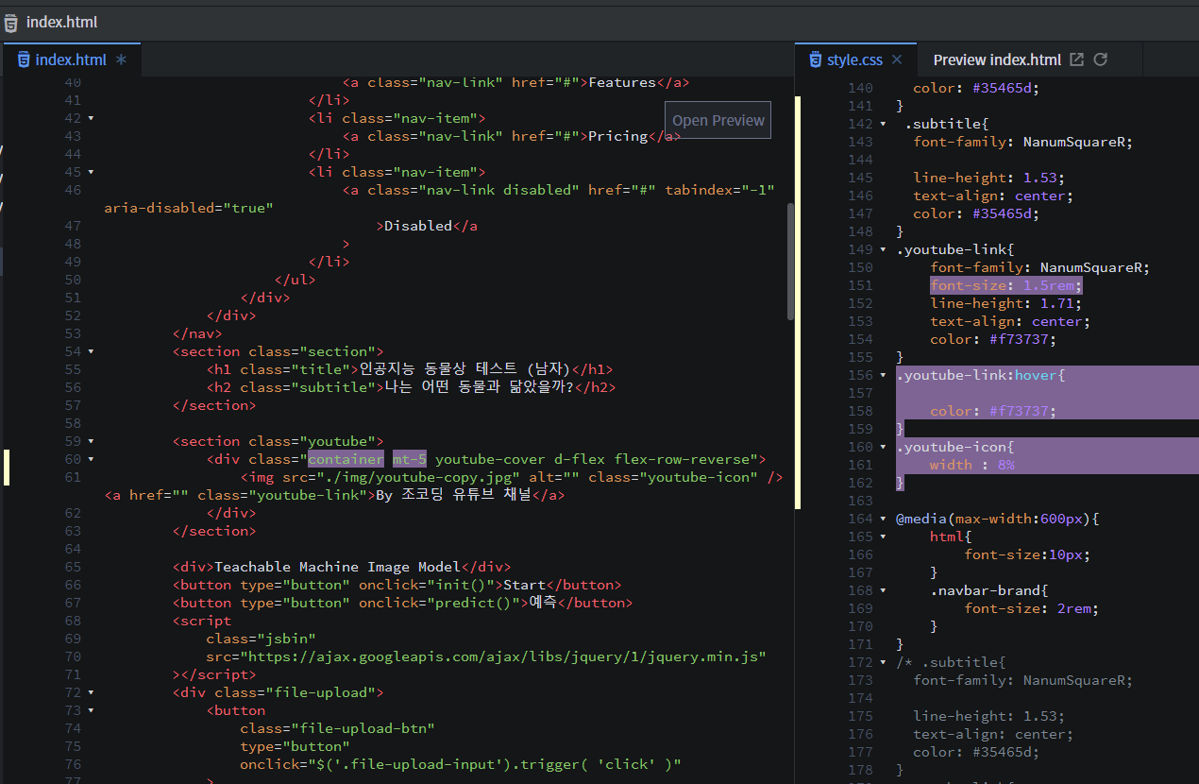Click the vertical scrollbar of index.html editor
The image size is (1199, 784).
pyautogui.click(x=790, y=263)
